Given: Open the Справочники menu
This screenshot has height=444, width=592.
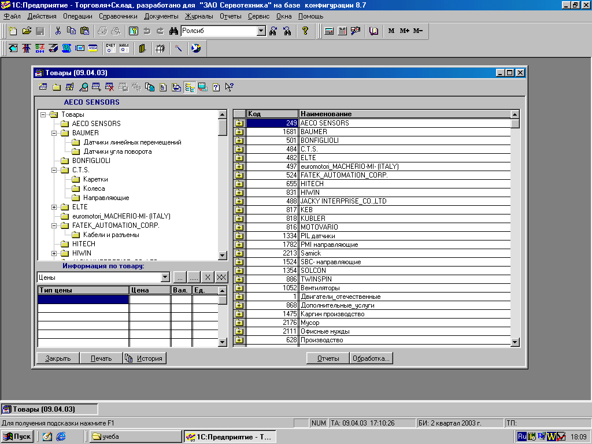Looking at the screenshot, I should tap(118, 16).
